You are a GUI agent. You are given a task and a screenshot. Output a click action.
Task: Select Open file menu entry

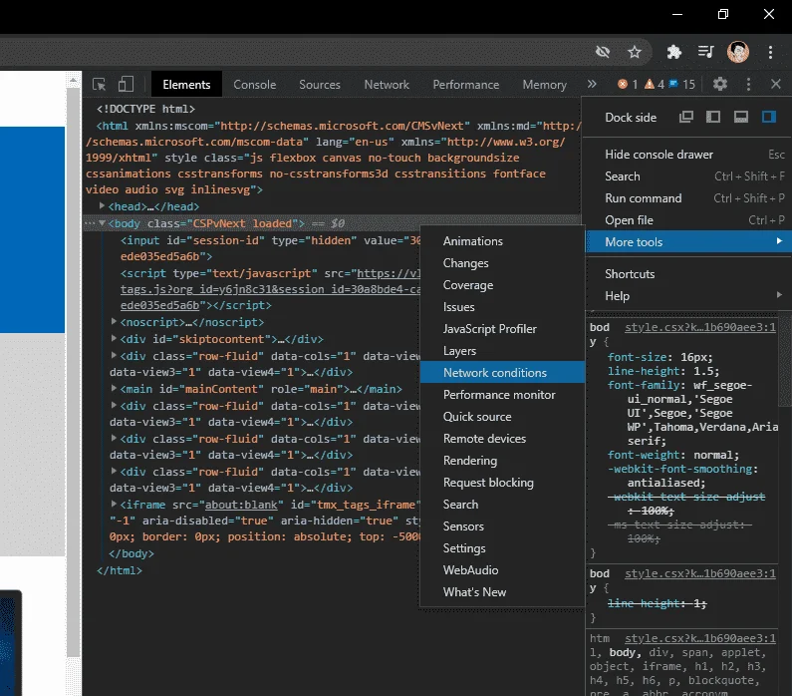[x=689, y=220]
